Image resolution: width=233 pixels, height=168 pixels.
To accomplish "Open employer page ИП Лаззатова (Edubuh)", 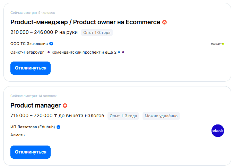I will 33,127.
